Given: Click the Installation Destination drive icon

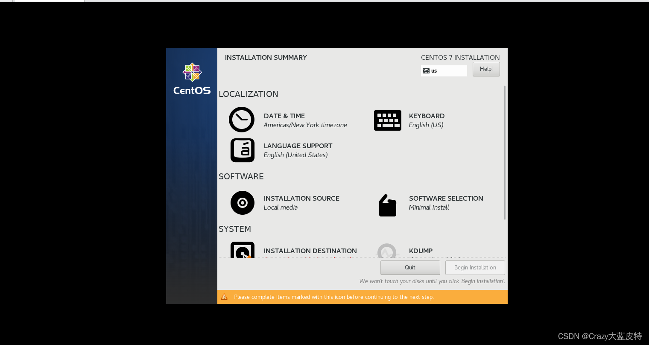Looking at the screenshot, I should (x=242, y=251).
